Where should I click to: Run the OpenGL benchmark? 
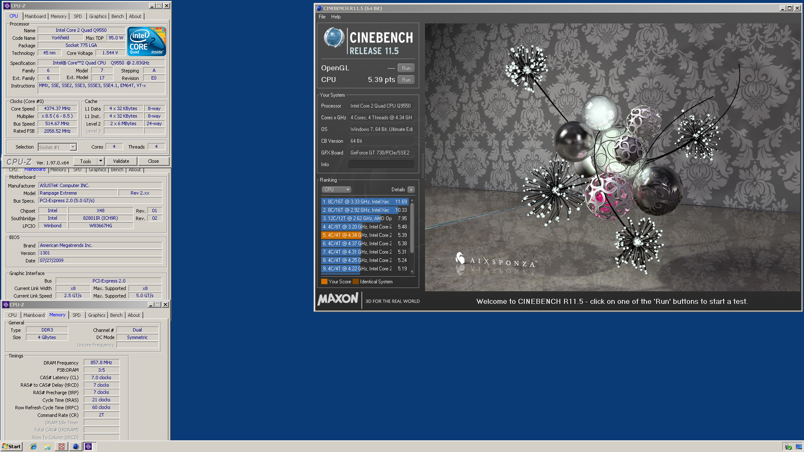coord(406,68)
